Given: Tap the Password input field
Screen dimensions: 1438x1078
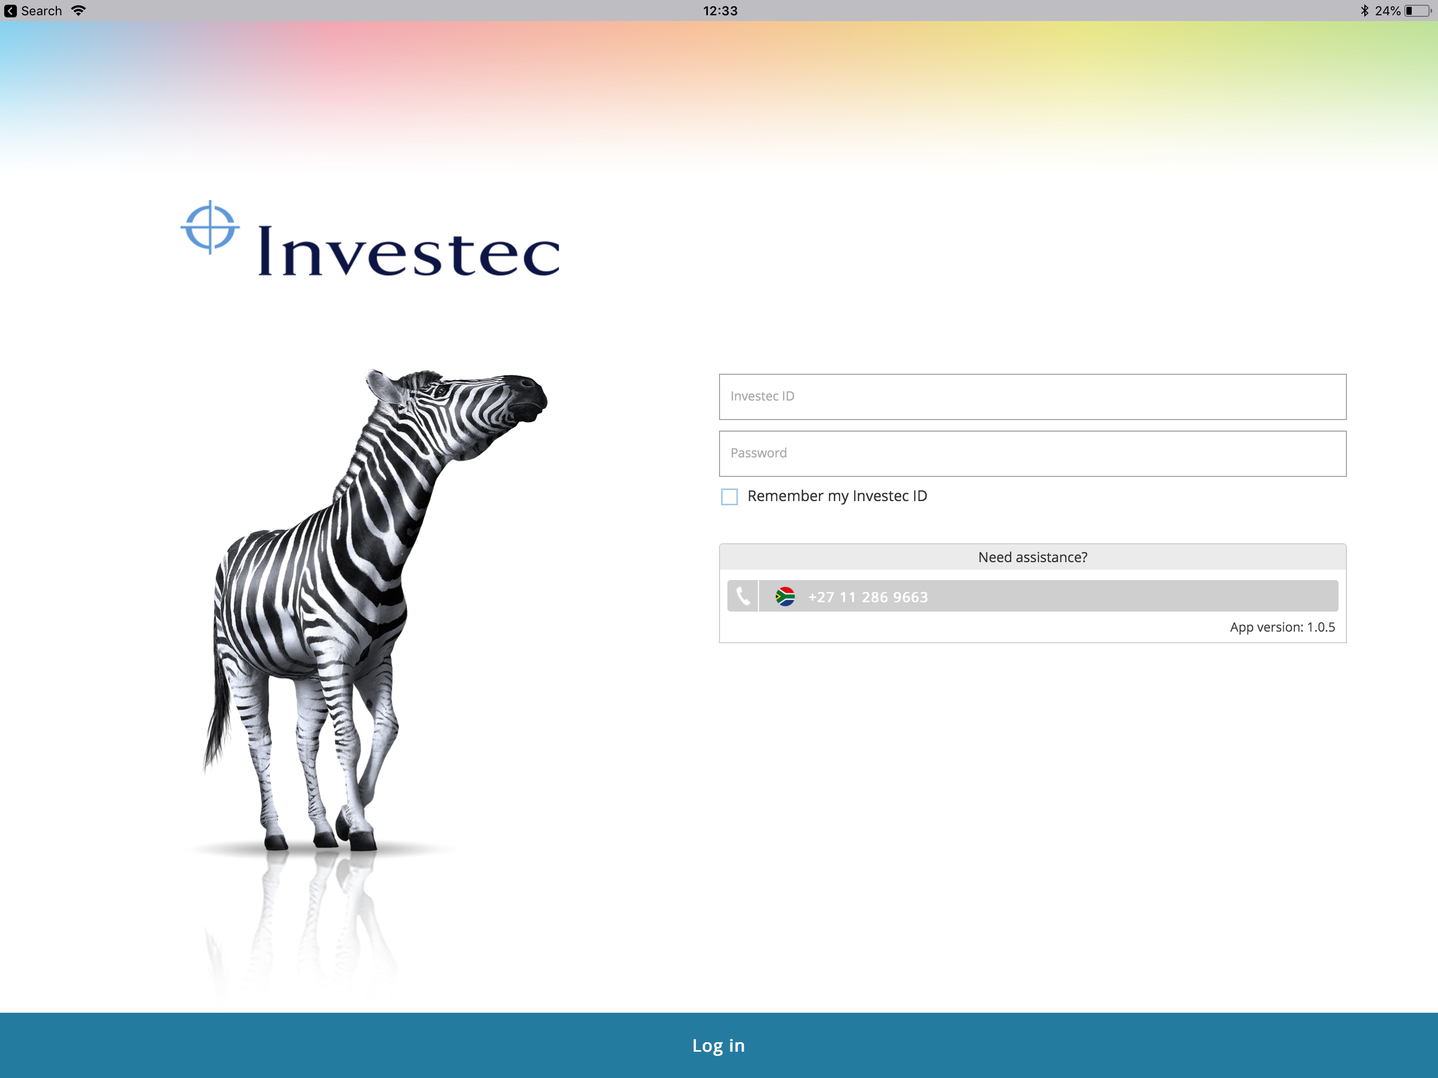Looking at the screenshot, I should point(1032,453).
